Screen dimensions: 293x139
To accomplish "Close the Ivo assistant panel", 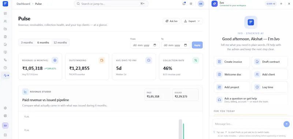I will (289, 4).
